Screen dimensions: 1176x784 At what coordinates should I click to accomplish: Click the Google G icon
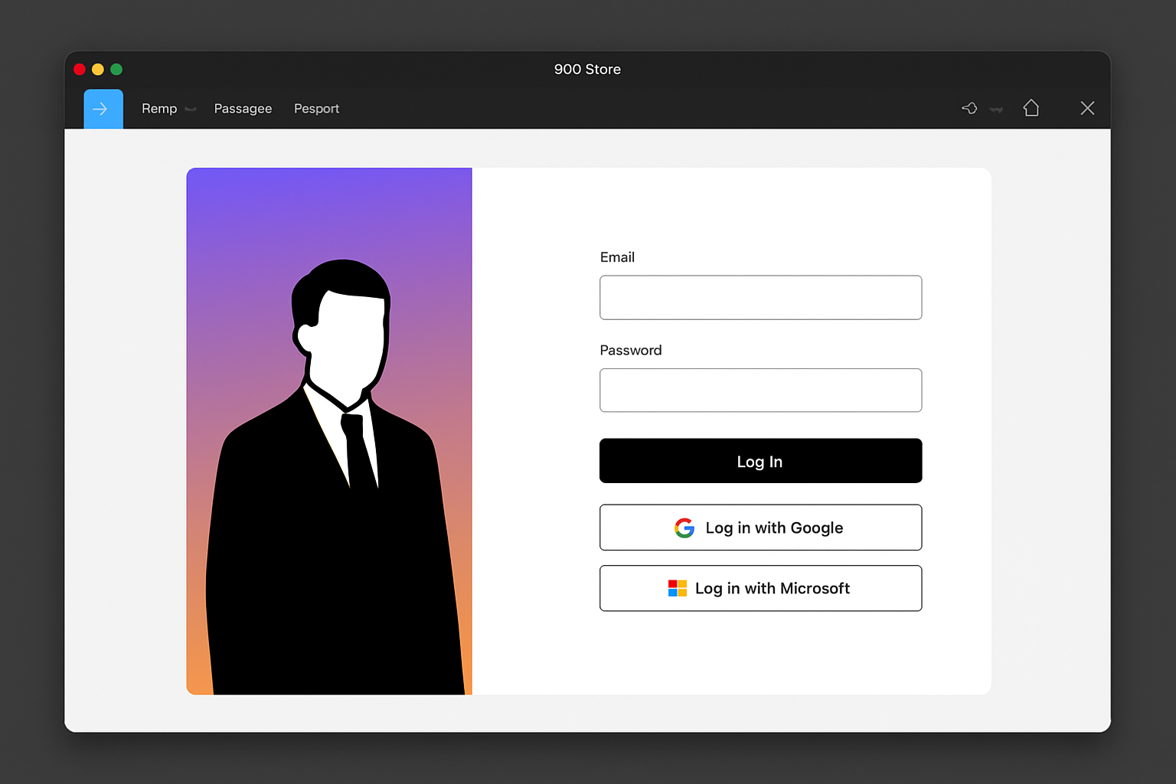(684, 528)
